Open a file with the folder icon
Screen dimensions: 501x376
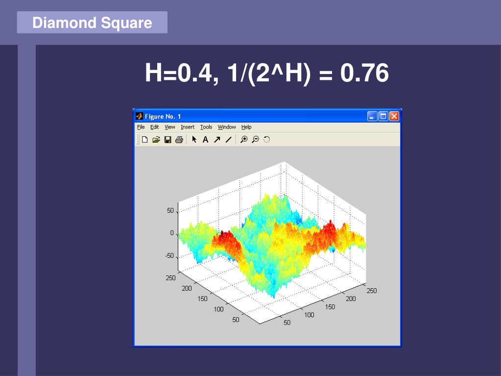pyautogui.click(x=156, y=139)
